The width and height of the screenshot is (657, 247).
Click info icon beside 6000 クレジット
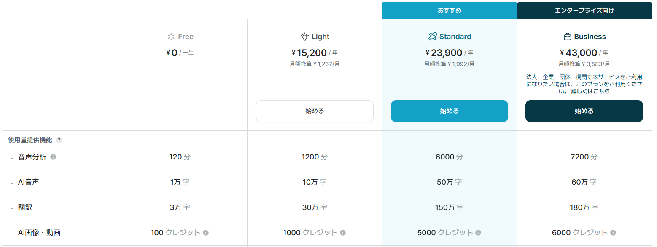point(613,233)
